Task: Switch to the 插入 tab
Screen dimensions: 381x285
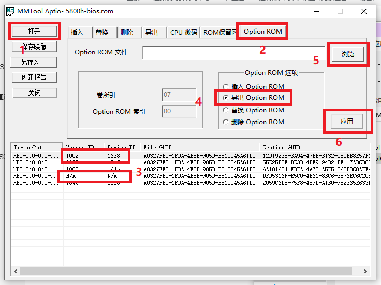Action: 77,33
